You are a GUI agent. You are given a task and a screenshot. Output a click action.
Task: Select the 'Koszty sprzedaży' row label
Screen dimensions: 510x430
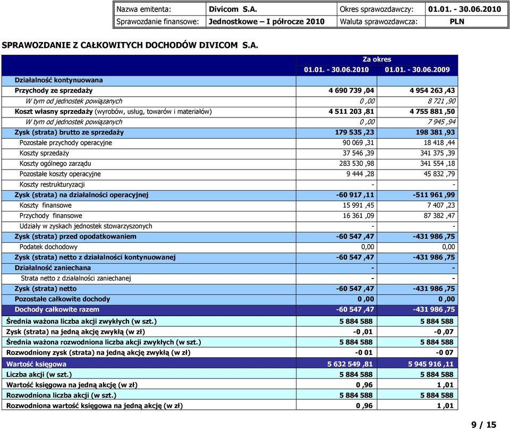[44, 153]
